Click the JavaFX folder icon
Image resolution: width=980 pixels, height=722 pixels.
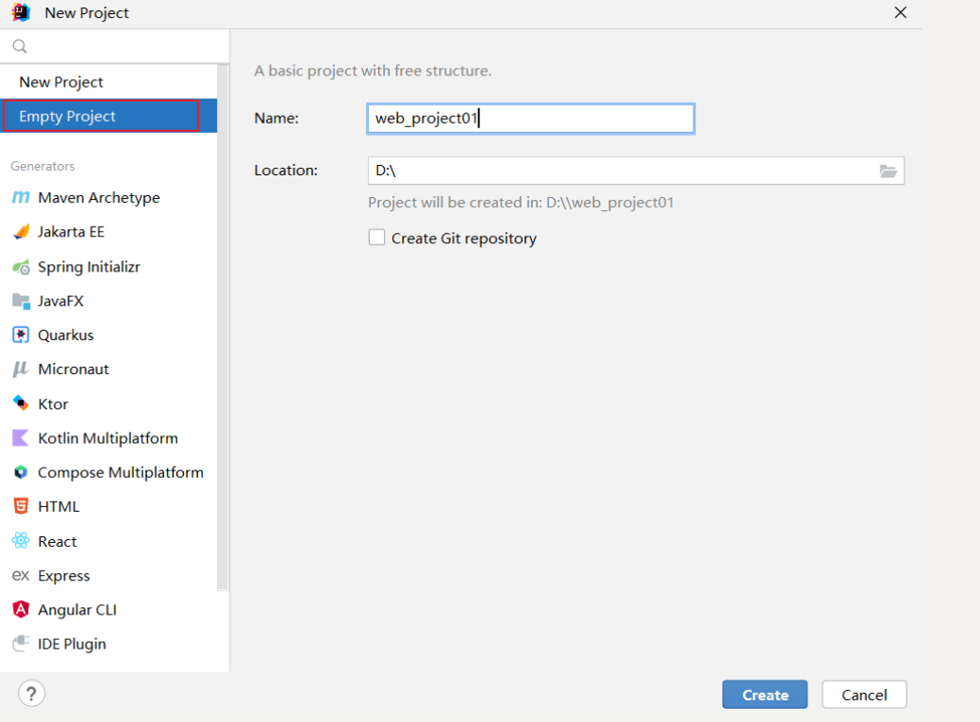coord(20,301)
